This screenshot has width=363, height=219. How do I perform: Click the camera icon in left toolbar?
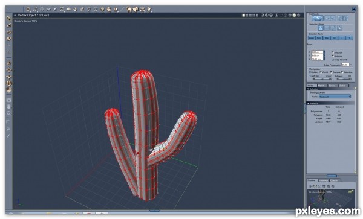click(9, 100)
